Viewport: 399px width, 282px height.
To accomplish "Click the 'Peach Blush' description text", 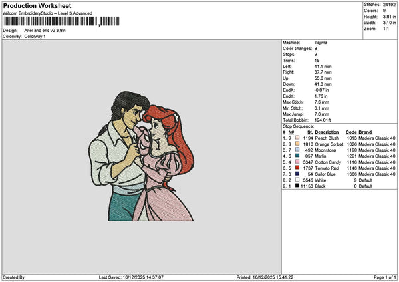I will coord(327,138).
